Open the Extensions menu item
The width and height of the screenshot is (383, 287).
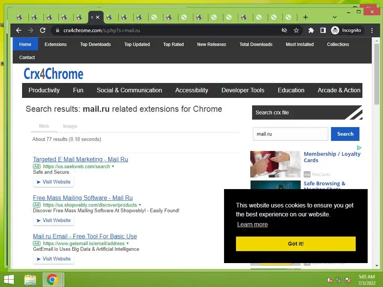(55, 44)
